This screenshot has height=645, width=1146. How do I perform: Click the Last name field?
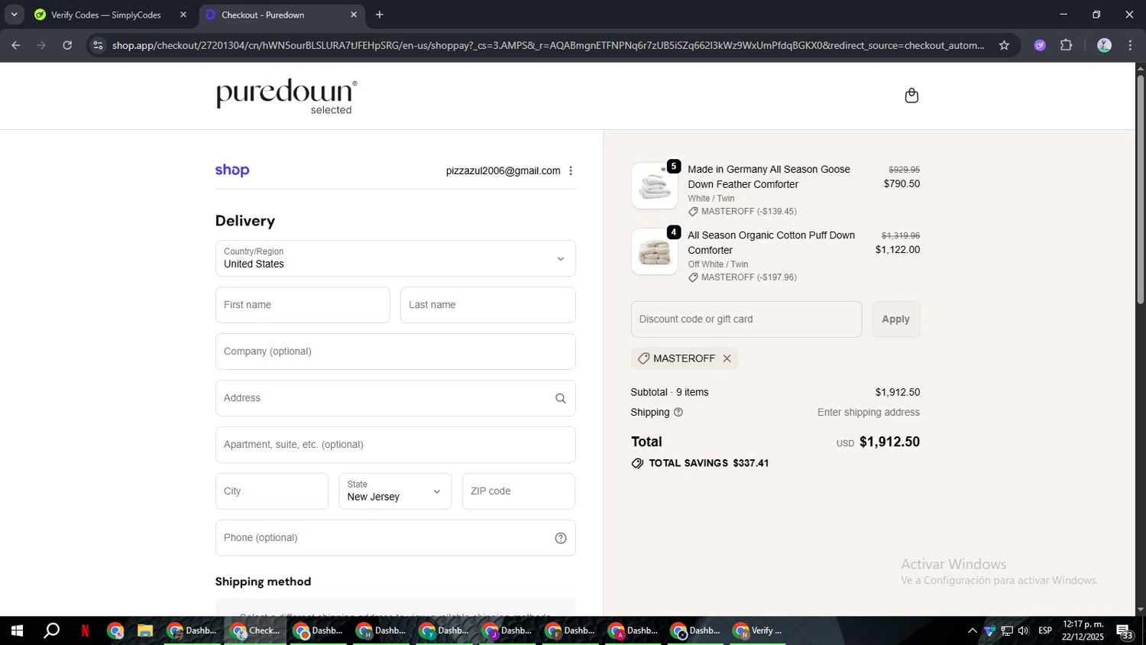coord(487,305)
